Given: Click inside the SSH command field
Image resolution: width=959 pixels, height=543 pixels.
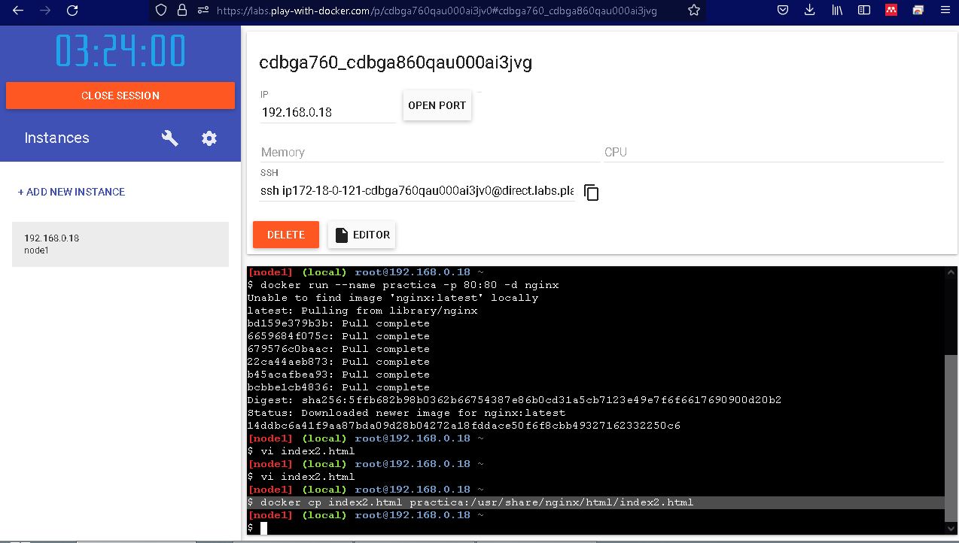Looking at the screenshot, I should tap(414, 190).
